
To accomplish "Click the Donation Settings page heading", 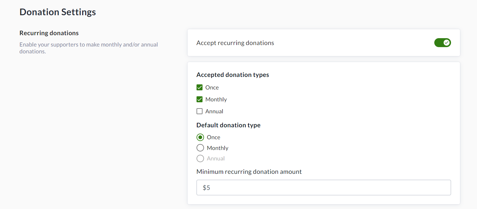I will 58,12.
